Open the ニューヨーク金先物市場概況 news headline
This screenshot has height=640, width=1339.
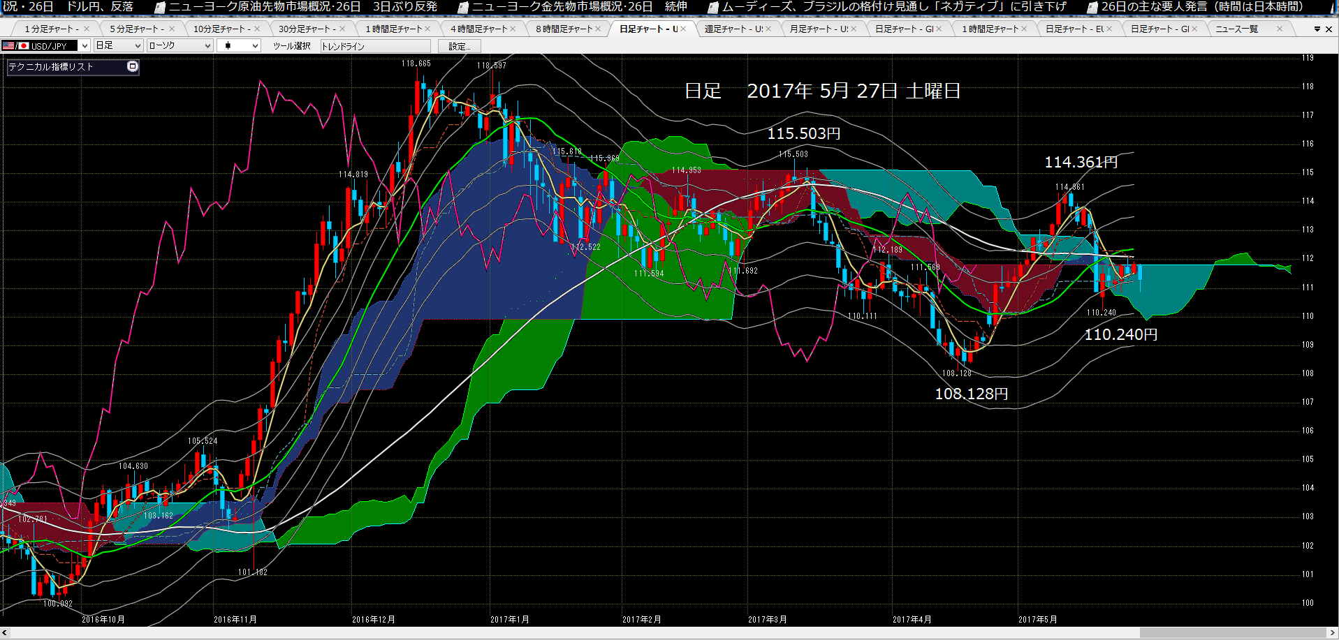[580, 7]
